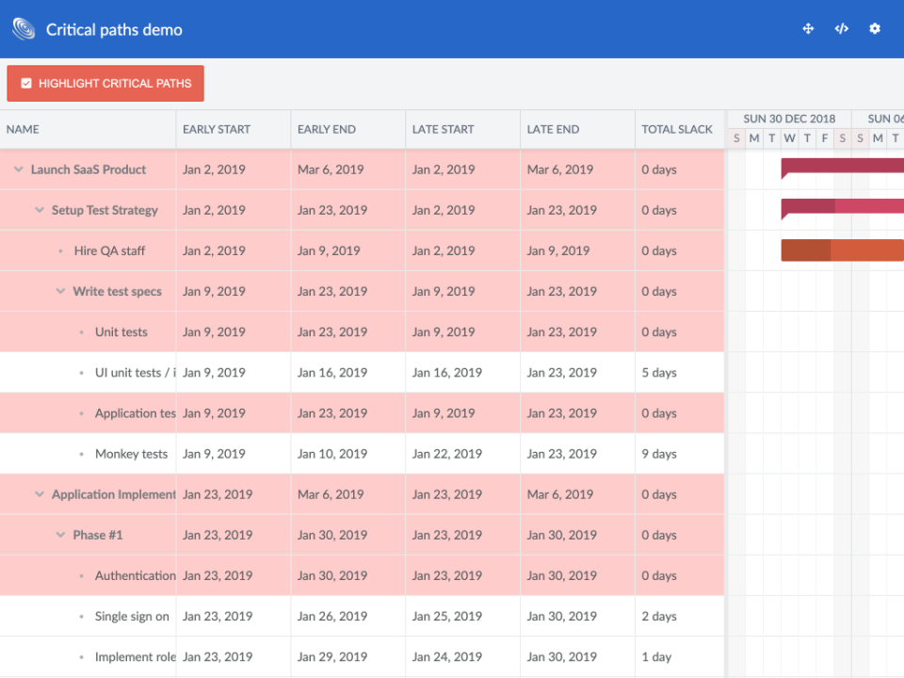
Task: Select the Monkey tests row
Action: pos(131,454)
